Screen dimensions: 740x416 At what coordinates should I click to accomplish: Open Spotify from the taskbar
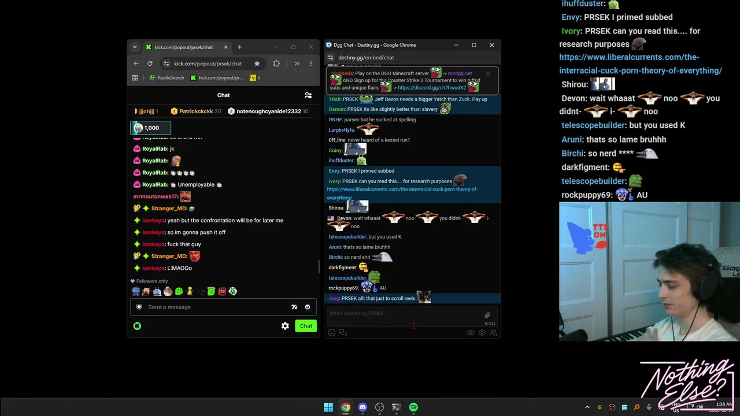point(413,407)
